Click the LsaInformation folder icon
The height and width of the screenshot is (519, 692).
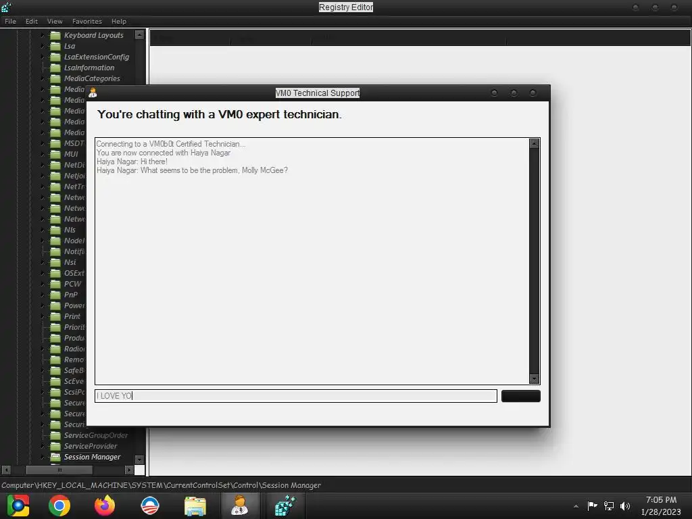pos(55,68)
